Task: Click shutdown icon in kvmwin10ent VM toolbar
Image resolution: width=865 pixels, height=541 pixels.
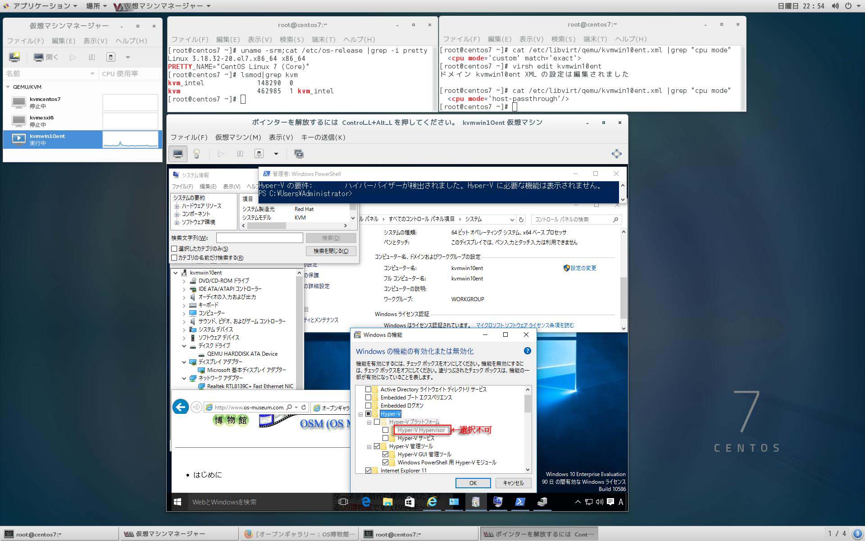Action: (259, 154)
